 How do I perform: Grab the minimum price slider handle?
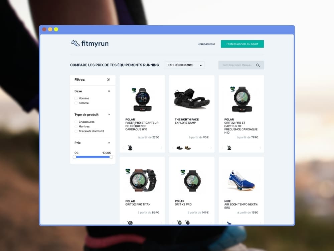pyautogui.click(x=74, y=157)
